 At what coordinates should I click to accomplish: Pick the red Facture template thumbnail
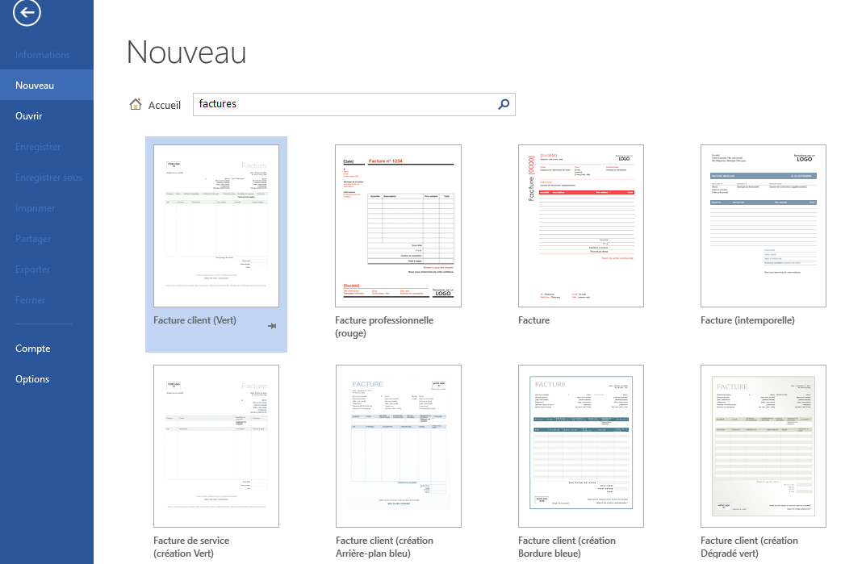pos(581,226)
